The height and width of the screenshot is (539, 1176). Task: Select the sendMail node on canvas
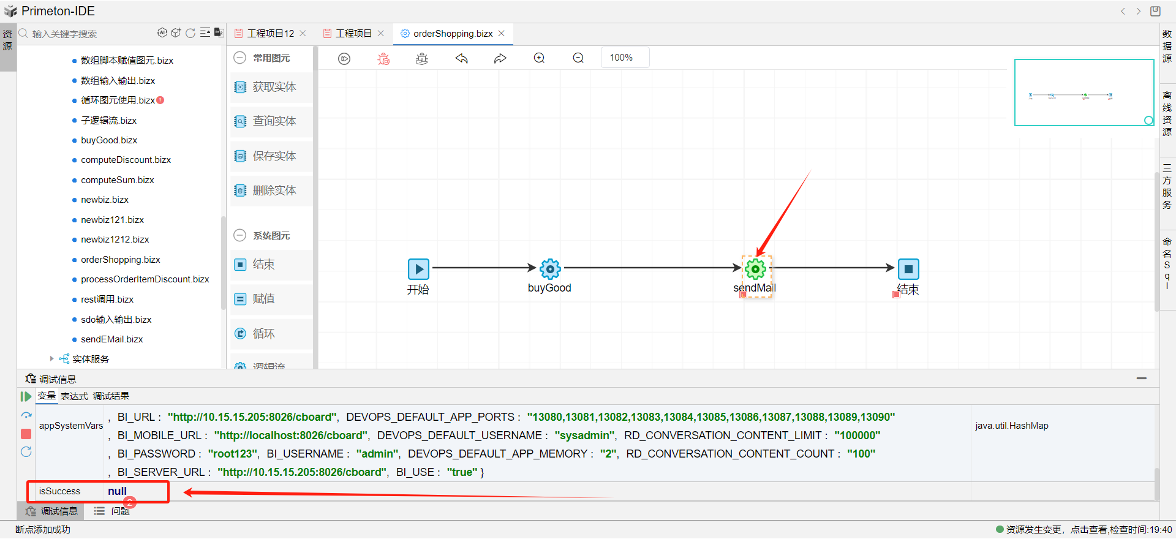tap(755, 269)
